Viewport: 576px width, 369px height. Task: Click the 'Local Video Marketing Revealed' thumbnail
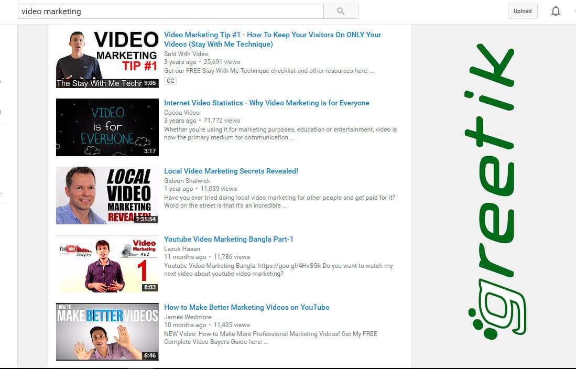pyautogui.click(x=107, y=196)
